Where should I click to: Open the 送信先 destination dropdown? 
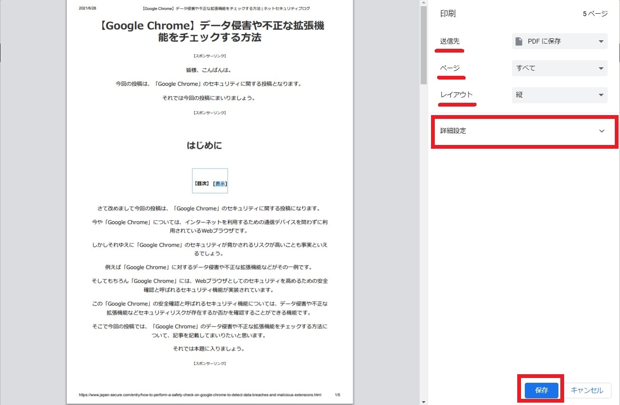click(559, 41)
